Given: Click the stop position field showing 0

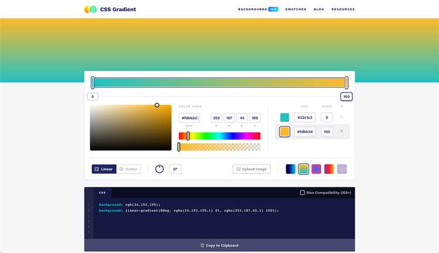Looking at the screenshot, I should pos(92,97).
